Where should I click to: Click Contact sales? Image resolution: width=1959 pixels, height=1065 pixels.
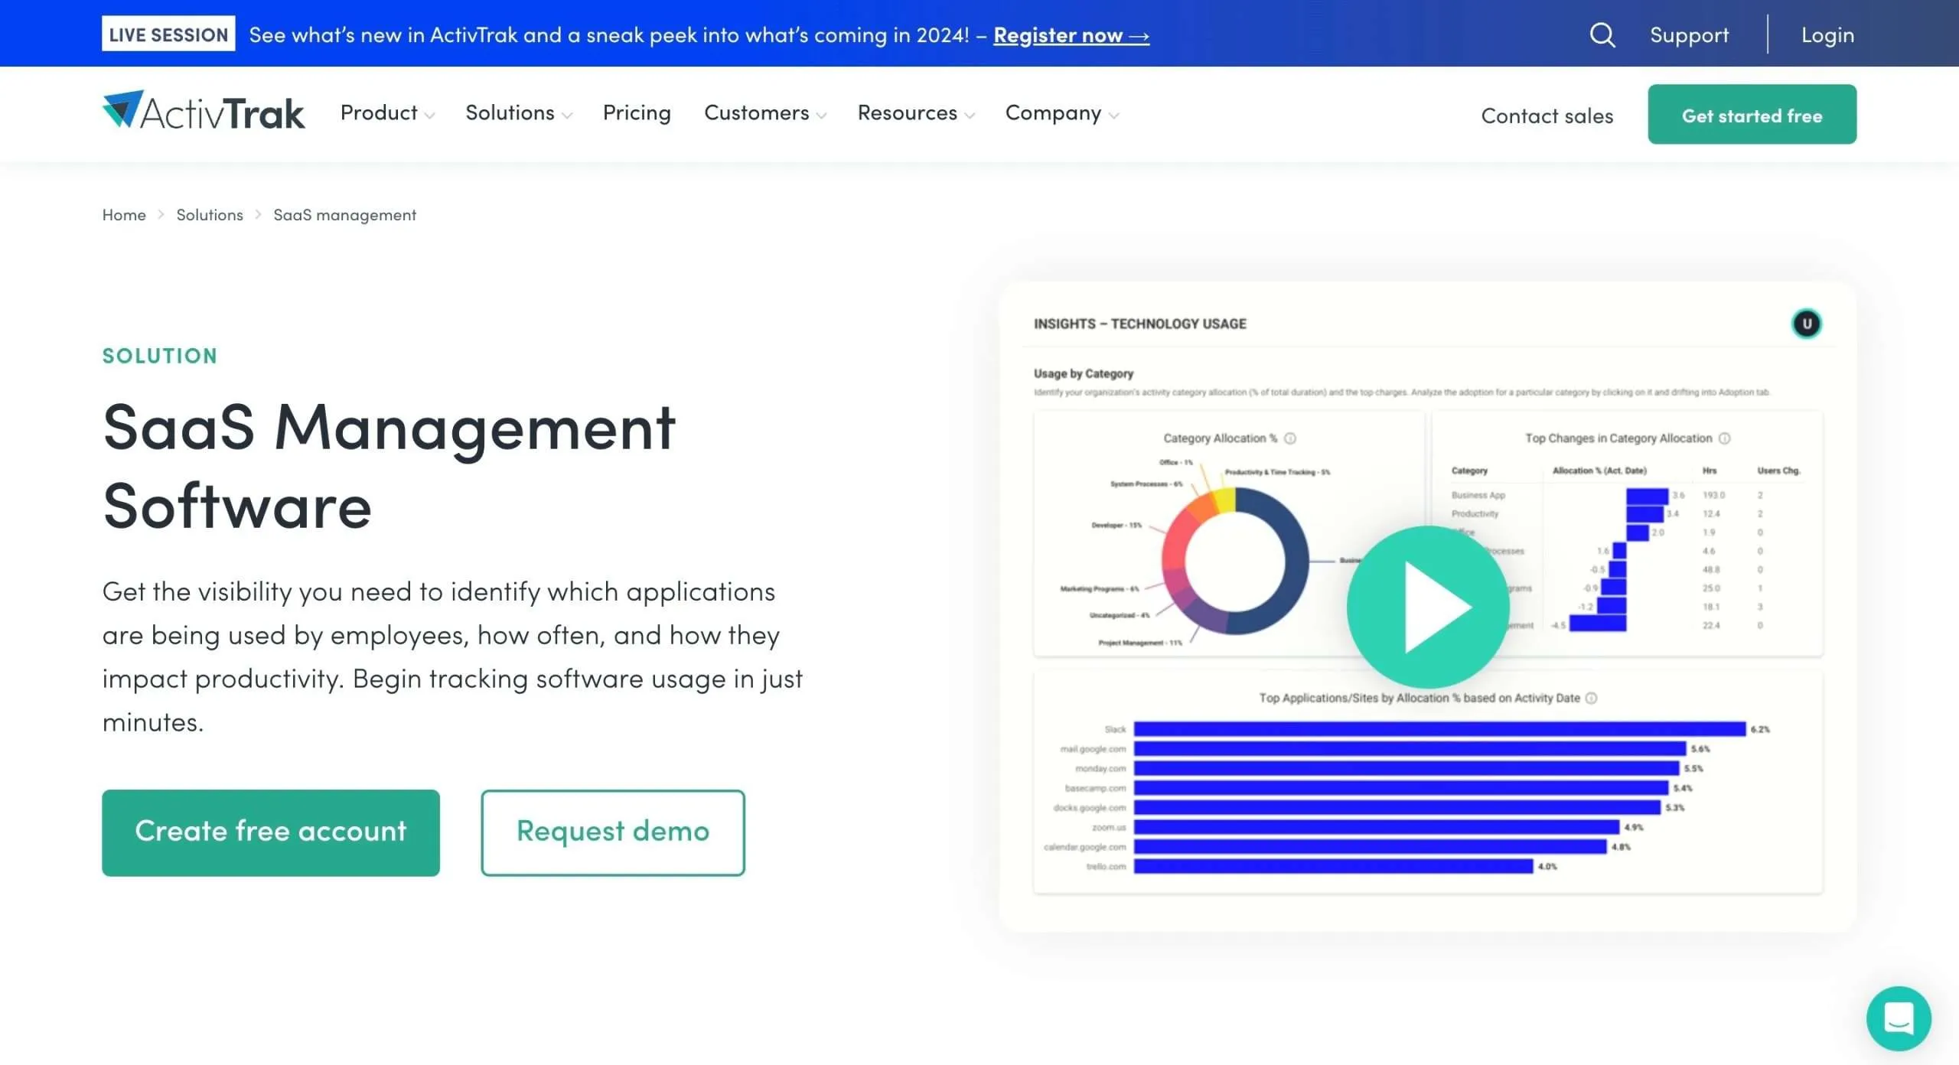(1547, 116)
